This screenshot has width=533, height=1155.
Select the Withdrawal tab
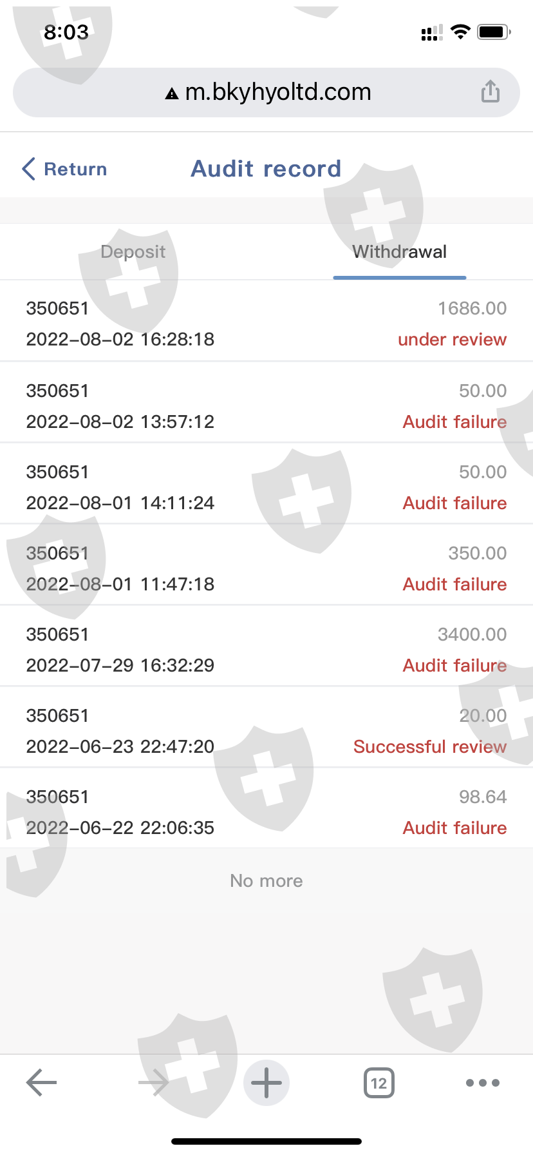tap(399, 251)
